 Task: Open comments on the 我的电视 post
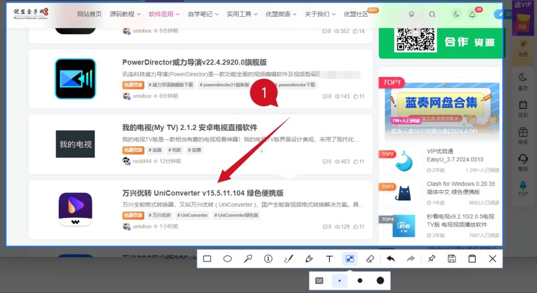click(x=327, y=161)
